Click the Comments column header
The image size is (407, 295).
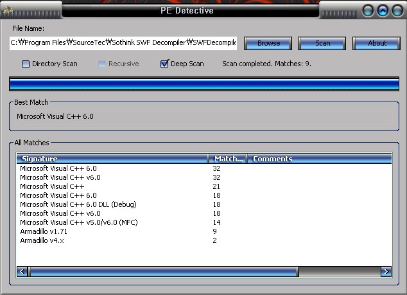coord(320,159)
